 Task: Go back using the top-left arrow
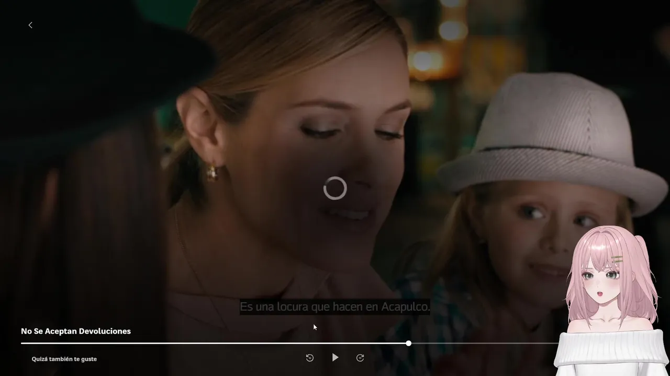tap(30, 25)
